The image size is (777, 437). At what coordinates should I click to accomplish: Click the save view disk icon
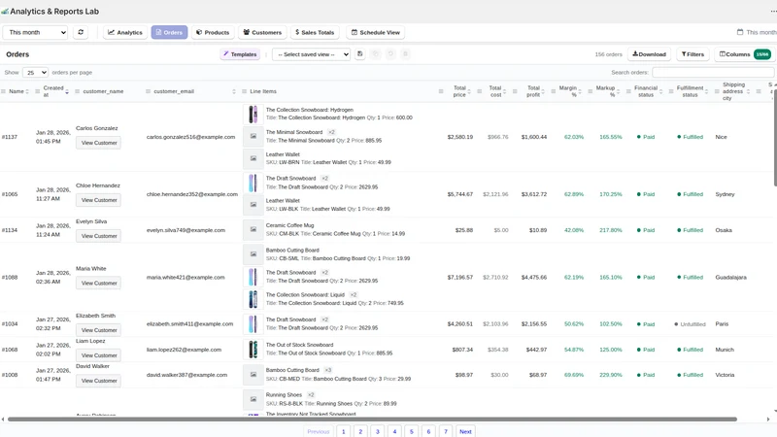tap(360, 54)
